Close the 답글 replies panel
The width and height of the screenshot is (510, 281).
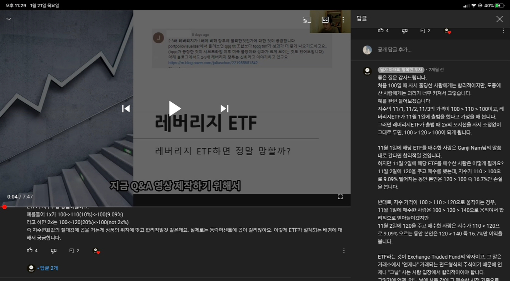(x=500, y=19)
